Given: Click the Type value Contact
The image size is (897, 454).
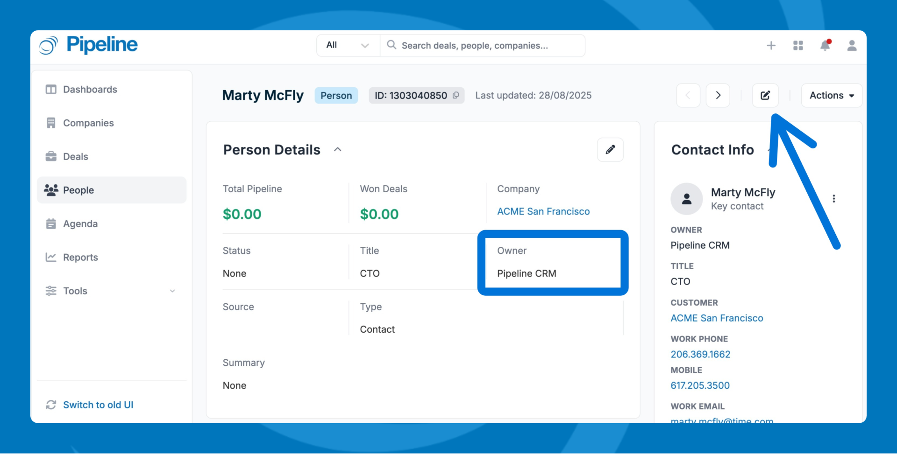Looking at the screenshot, I should [377, 329].
